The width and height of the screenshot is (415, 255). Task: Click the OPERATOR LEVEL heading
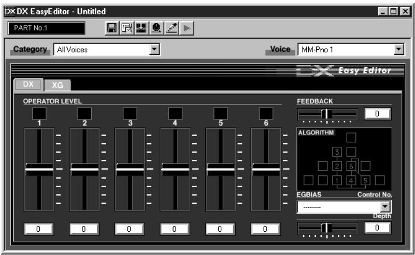pos(52,101)
